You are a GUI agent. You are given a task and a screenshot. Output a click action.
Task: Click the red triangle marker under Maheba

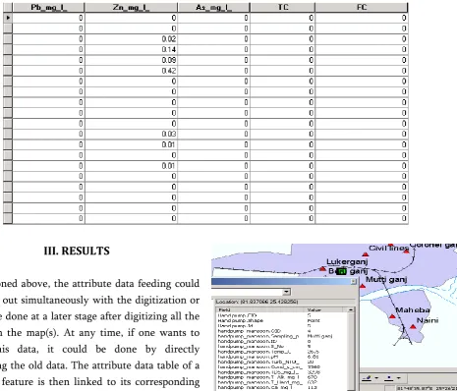[392, 316]
